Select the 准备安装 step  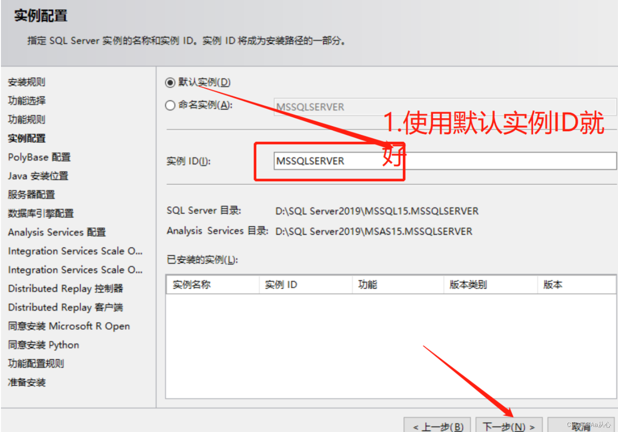(27, 382)
